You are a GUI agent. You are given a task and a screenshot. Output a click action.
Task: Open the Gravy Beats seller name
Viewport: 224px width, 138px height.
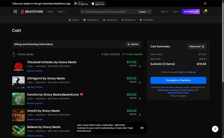26,54
